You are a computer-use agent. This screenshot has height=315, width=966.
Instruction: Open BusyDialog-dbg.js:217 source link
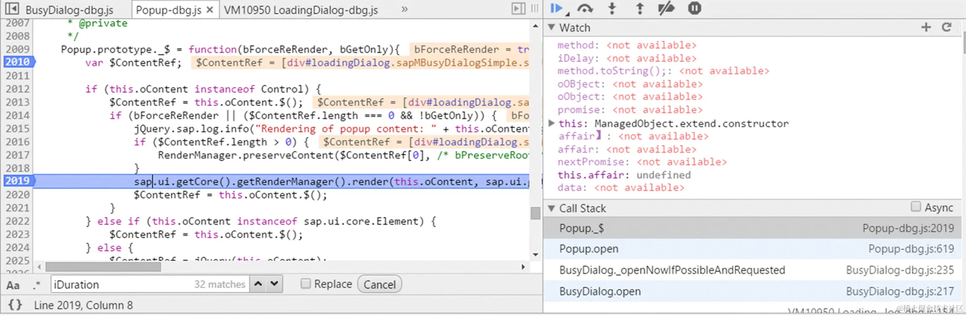coord(900,291)
